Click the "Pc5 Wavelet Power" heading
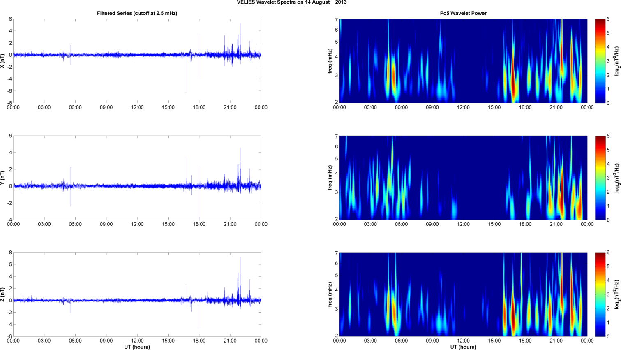The image size is (621, 350). point(463,13)
